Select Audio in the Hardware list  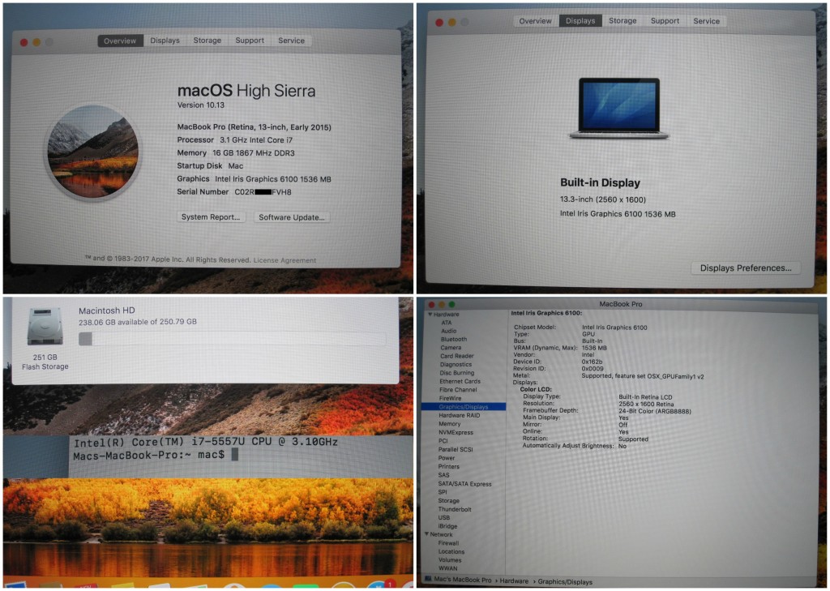449,331
